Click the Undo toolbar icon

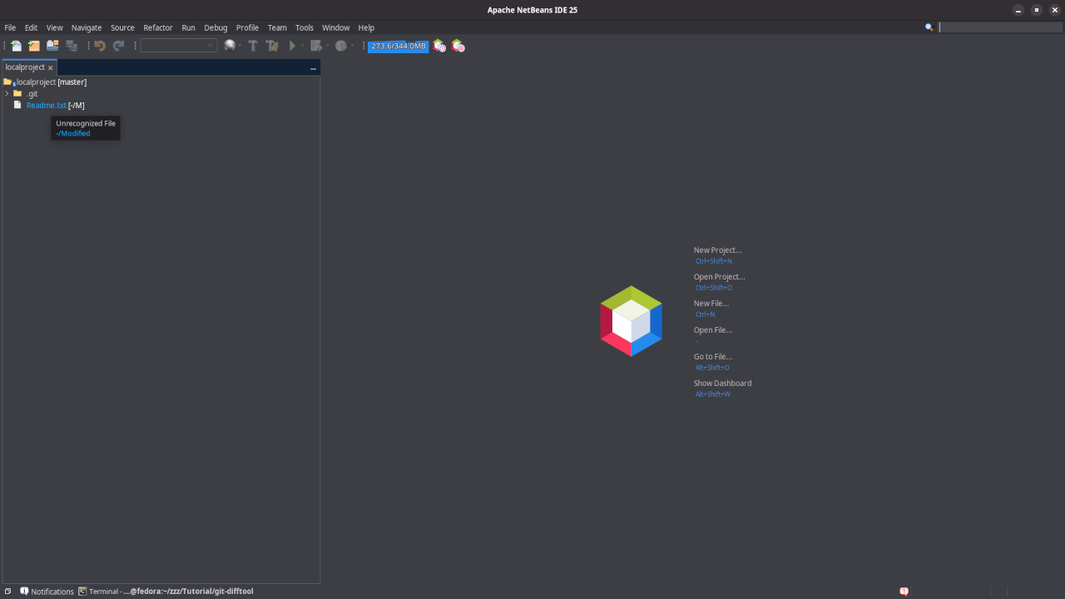[100, 46]
